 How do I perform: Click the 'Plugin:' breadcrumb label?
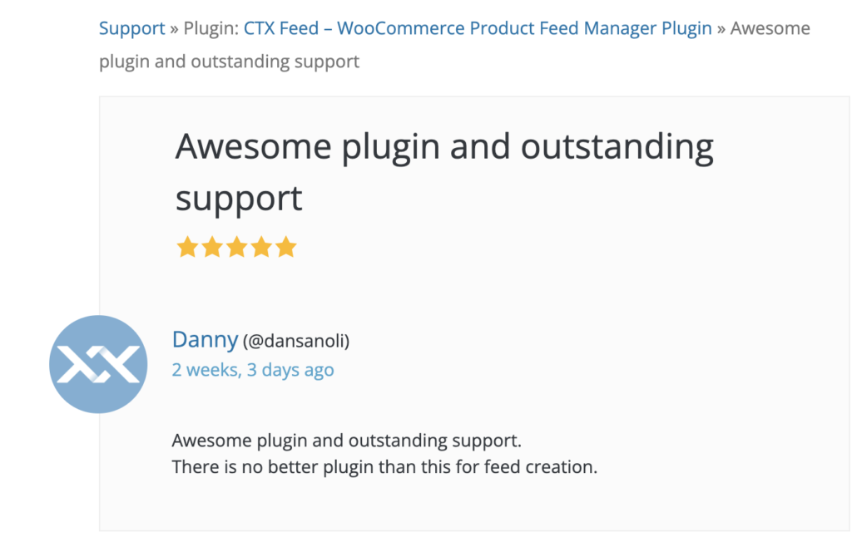point(211,28)
